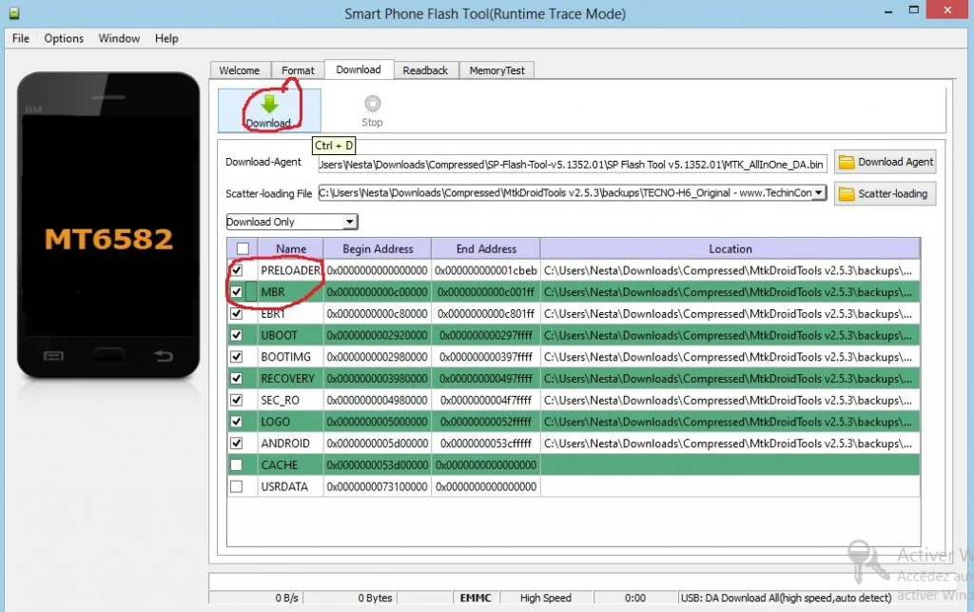The image size is (974, 612).
Task: Click the USB DA Download status field
Action: [786, 598]
